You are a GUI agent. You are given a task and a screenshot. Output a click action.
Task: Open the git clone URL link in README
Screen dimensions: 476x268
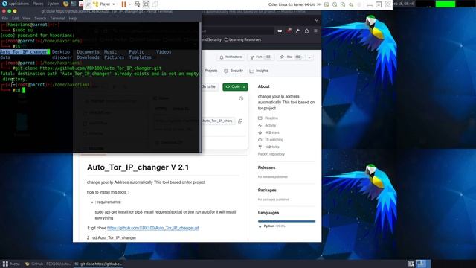pos(153,228)
